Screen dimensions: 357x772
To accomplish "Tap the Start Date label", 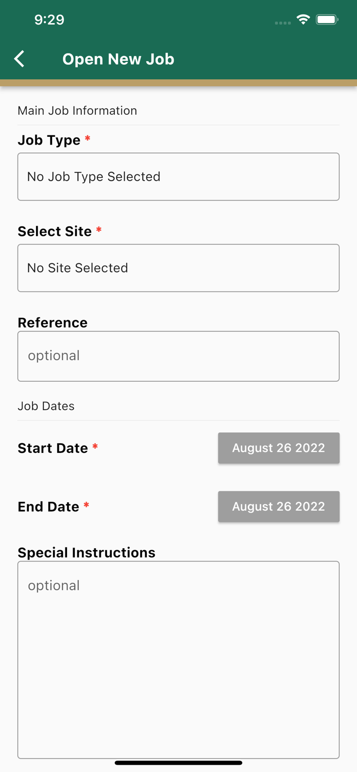I will point(53,448).
